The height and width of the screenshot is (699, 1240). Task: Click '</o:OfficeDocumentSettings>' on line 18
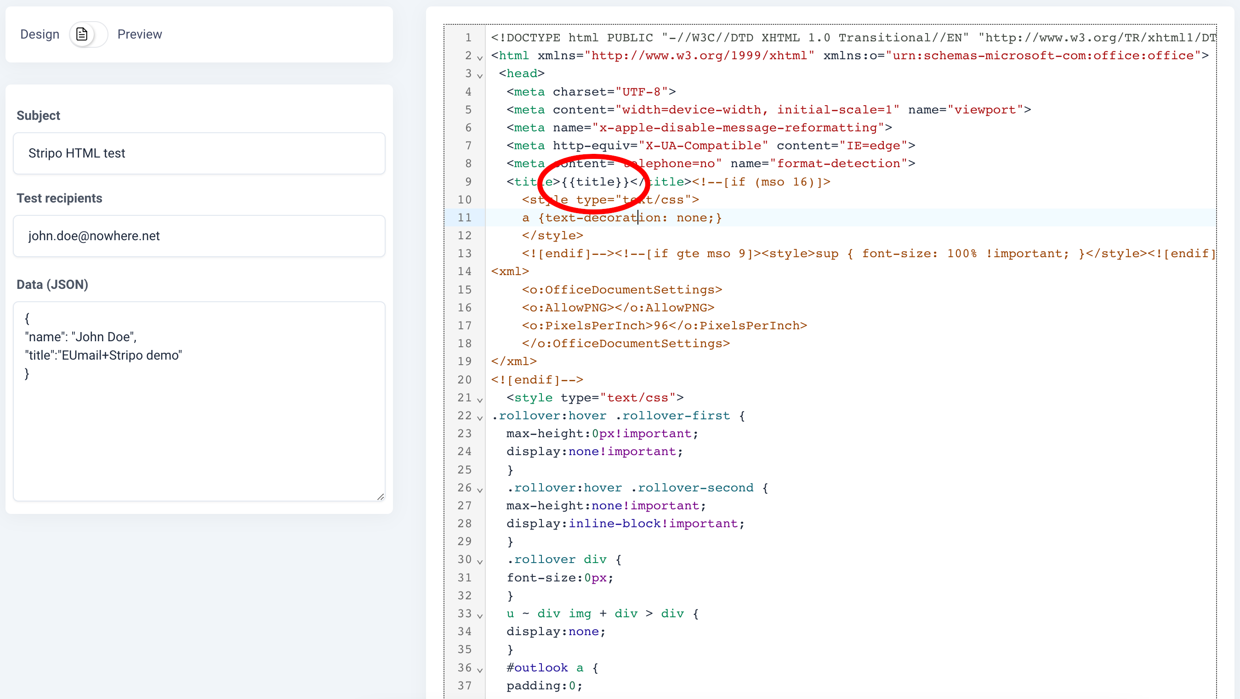[x=626, y=344]
